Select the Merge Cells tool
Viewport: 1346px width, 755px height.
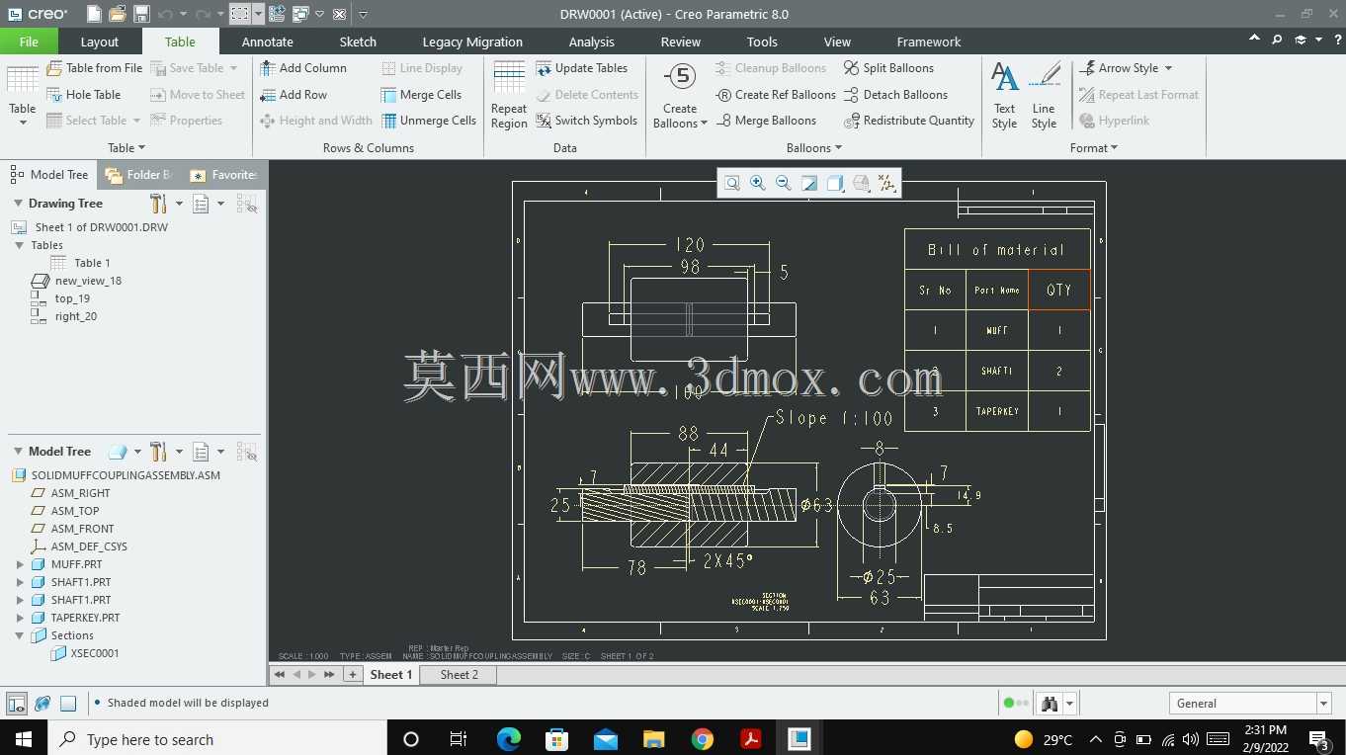tap(421, 95)
